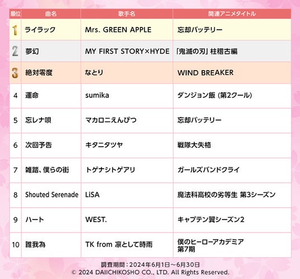Select the anime title WIND BREAKER
The image size is (300, 279).
click(205, 73)
